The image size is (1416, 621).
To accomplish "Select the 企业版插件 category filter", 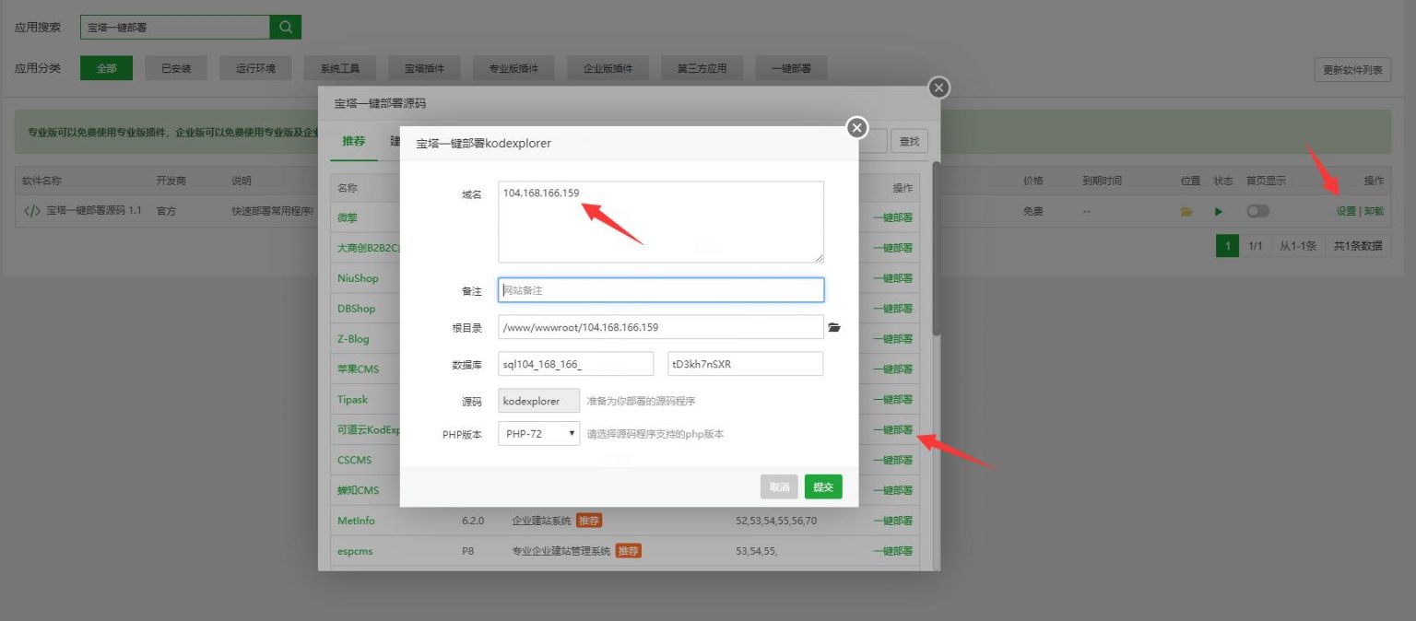I will click(x=609, y=68).
